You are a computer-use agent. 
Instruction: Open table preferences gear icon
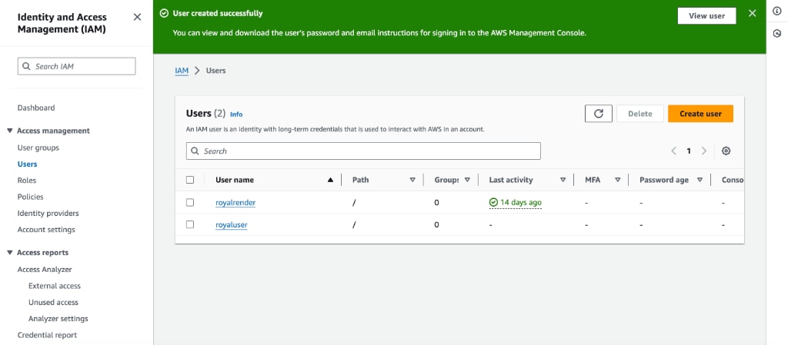tap(726, 151)
